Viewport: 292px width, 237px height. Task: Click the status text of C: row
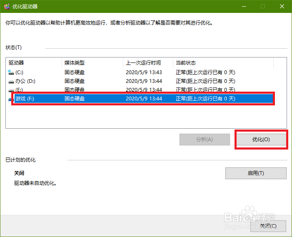coord(205,72)
